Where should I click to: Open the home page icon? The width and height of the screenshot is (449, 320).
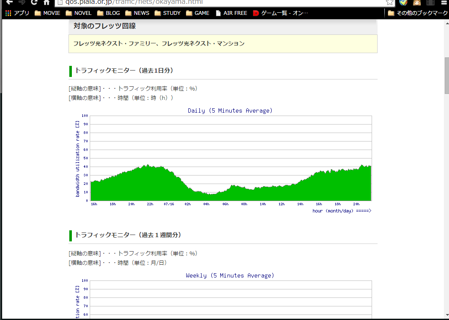(47, 2)
